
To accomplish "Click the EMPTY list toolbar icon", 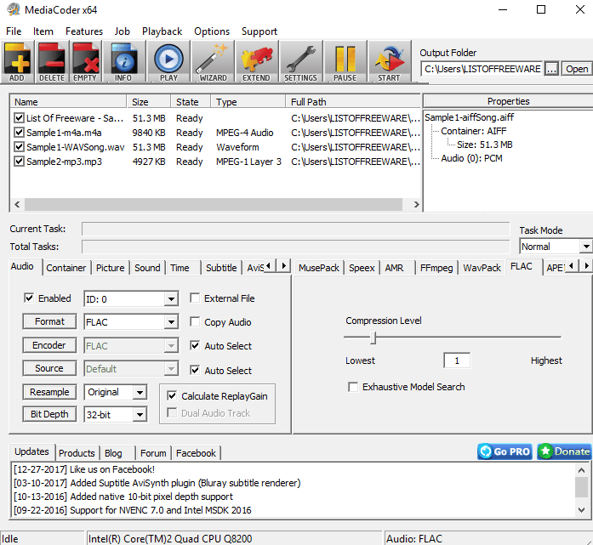I will [x=85, y=62].
